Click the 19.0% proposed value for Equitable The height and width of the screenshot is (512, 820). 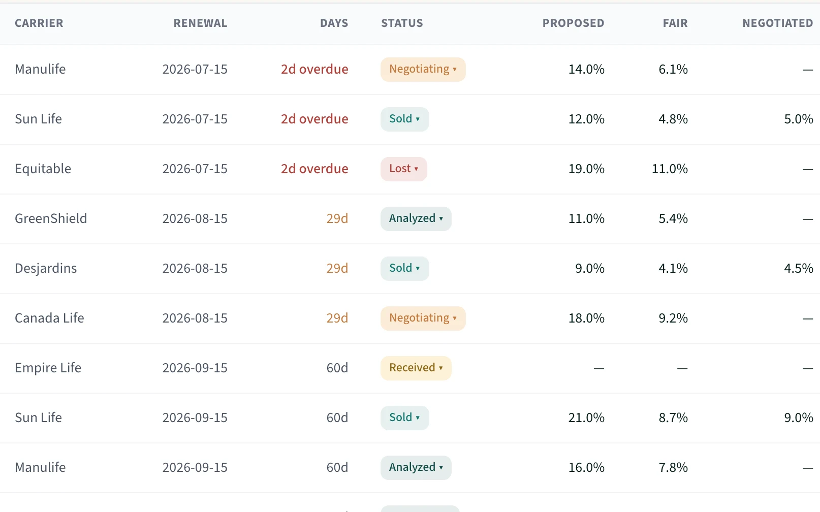coord(586,169)
